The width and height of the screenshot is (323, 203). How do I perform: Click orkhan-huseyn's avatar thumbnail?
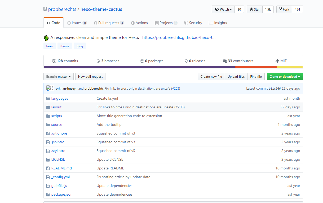[48, 88]
